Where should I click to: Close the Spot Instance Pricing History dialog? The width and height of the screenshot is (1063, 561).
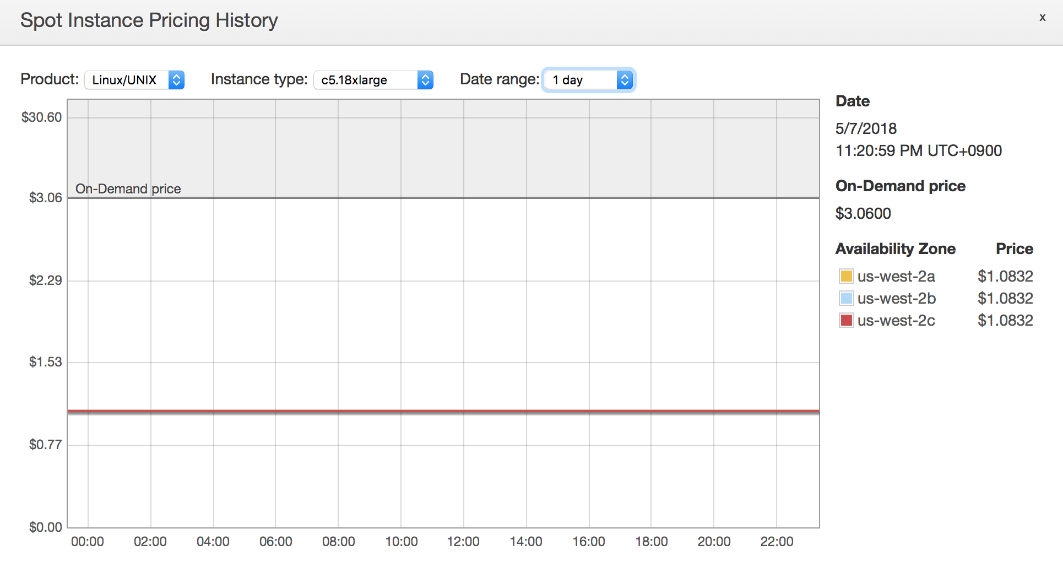1042,18
